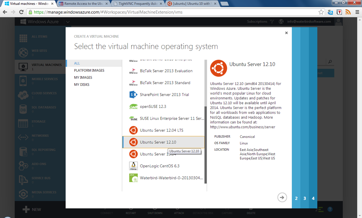Click the OpenLogic CentOS 6.3 penguin icon

(x=133, y=166)
